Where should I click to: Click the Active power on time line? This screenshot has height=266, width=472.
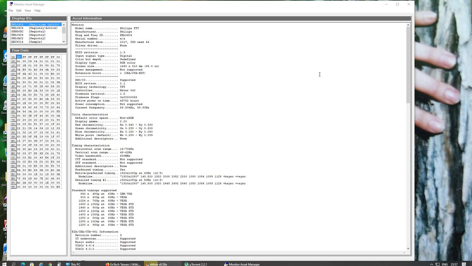107,100
